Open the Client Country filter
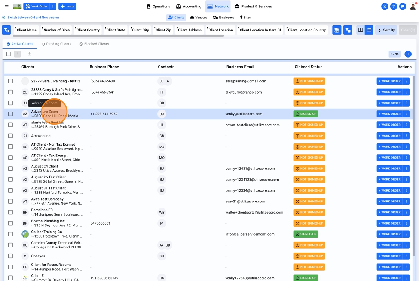The image size is (419, 281). point(88,30)
